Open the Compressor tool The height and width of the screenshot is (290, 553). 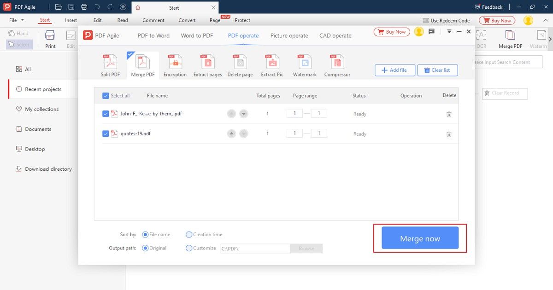[337, 65]
